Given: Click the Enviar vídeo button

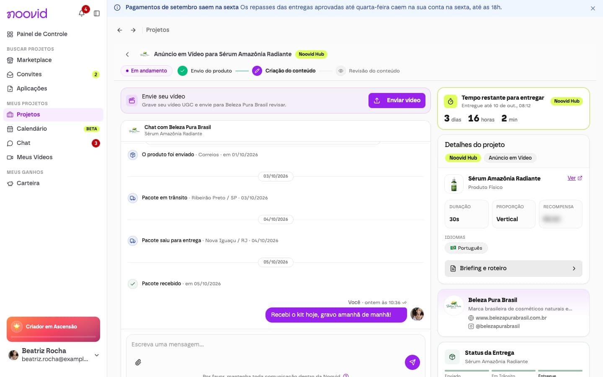Looking at the screenshot, I should pyautogui.click(x=397, y=101).
